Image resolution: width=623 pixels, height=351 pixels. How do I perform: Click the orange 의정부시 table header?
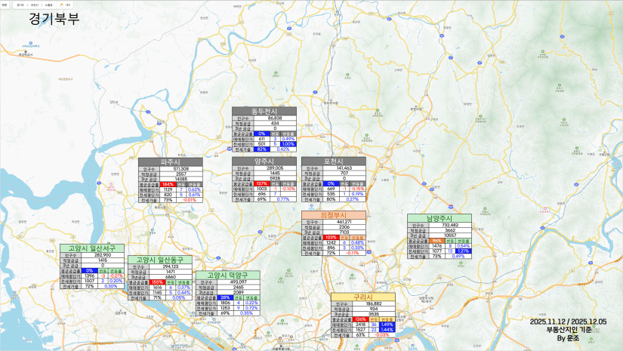334,214
